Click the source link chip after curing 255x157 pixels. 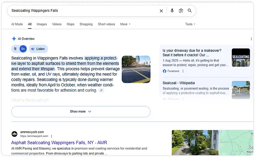[101, 90]
